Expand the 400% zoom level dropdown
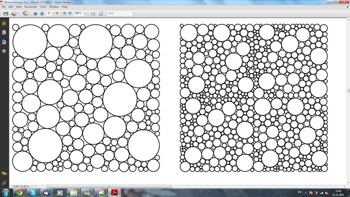Image resolution: width=350 pixels, height=197 pixels. pos(85,14)
